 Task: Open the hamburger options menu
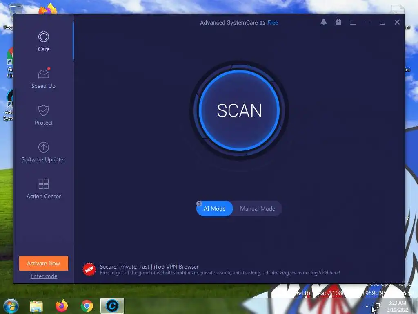353,22
